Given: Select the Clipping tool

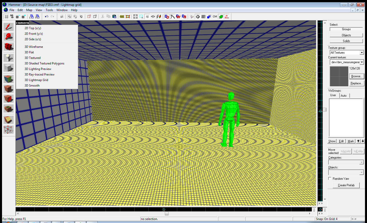Looking at the screenshot, I should (9, 120).
